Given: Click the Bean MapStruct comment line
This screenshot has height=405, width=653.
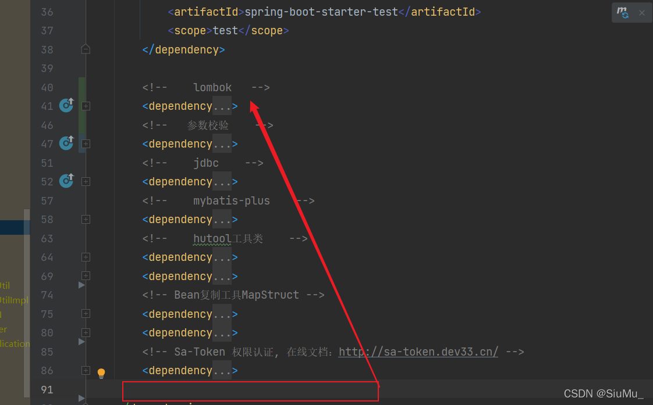Looking at the screenshot, I should [x=233, y=295].
